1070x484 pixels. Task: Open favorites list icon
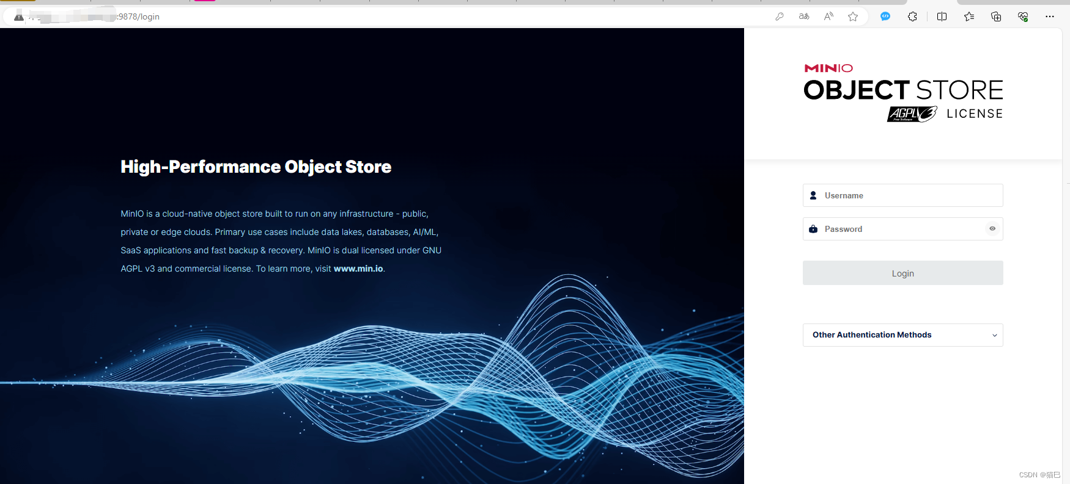click(969, 16)
